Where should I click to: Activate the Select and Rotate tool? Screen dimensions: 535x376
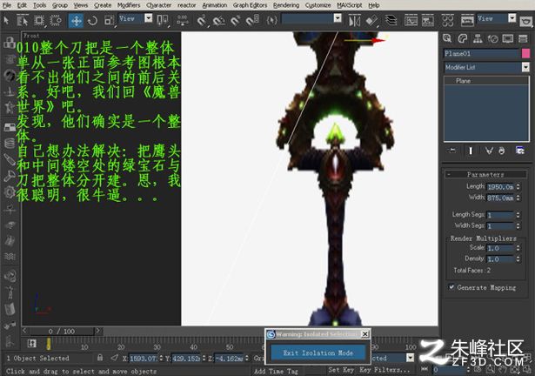click(92, 21)
